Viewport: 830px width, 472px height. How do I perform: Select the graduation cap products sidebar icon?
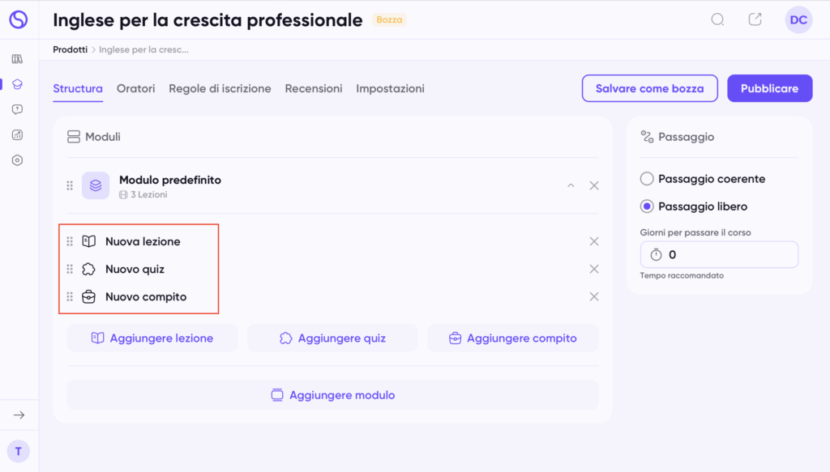pyautogui.click(x=18, y=84)
